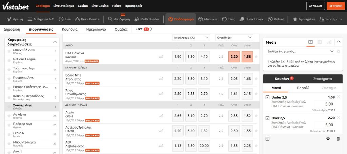Viewport: 347px width, 154px height.
Task: Open Price Boosts page
Action: 87,19
